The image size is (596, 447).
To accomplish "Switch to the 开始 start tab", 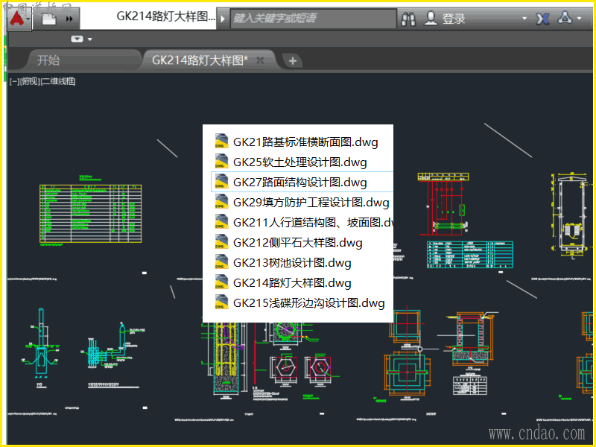I will point(48,60).
